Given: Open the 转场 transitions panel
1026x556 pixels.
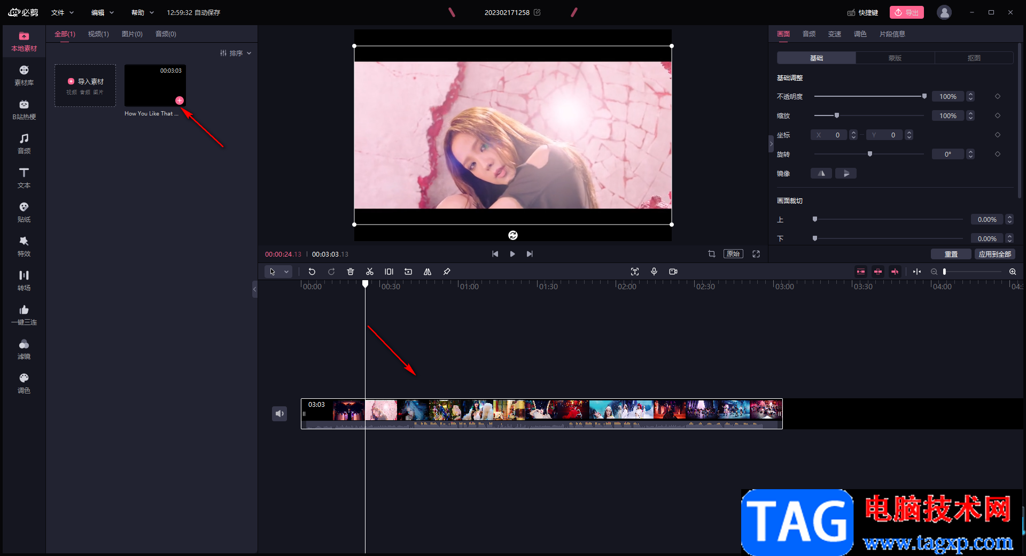Looking at the screenshot, I should (x=24, y=281).
